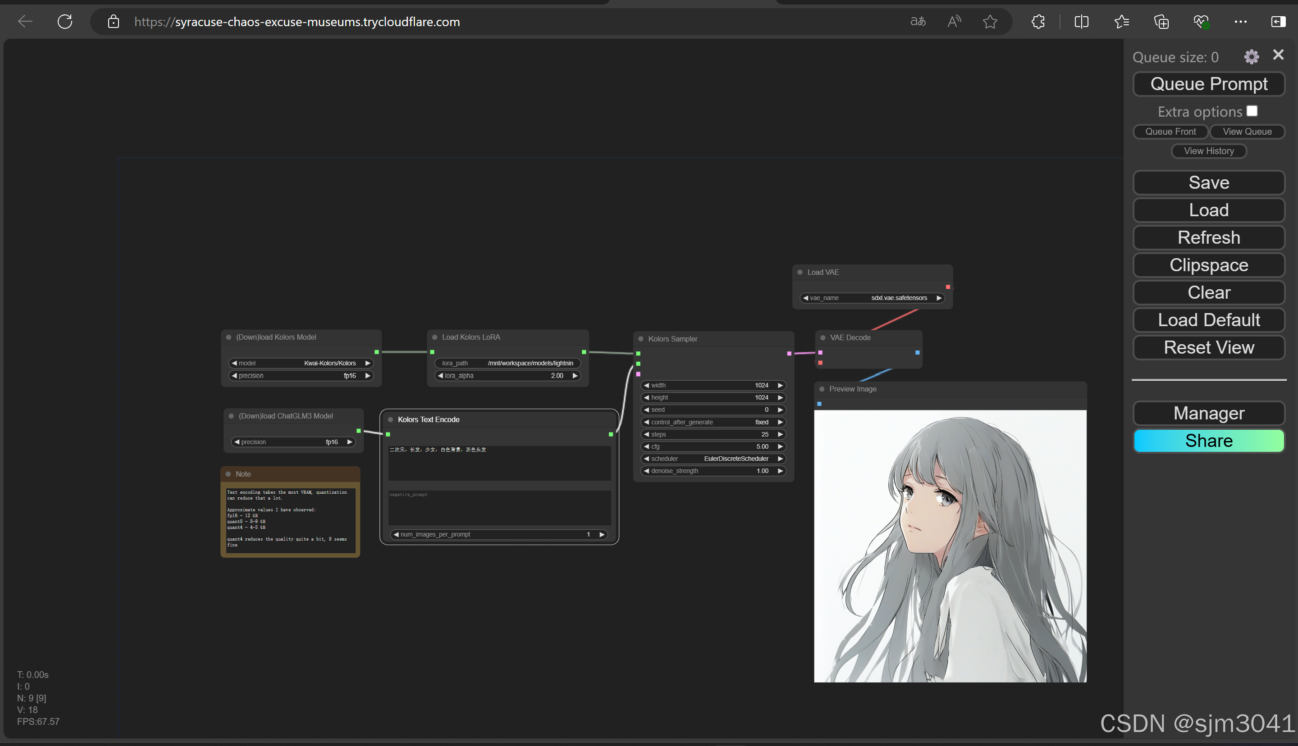Click the Refresh menu button
The image size is (1298, 746).
tap(1209, 238)
